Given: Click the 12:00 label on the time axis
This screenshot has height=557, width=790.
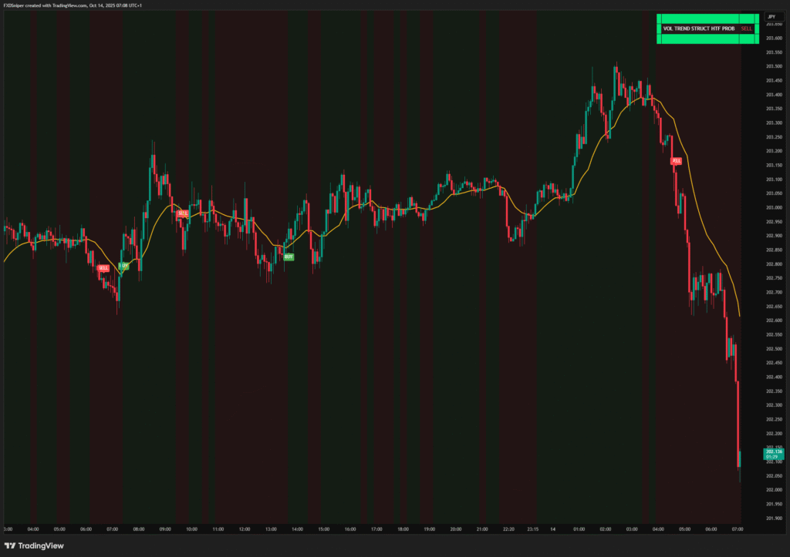Looking at the screenshot, I should coord(244,529).
